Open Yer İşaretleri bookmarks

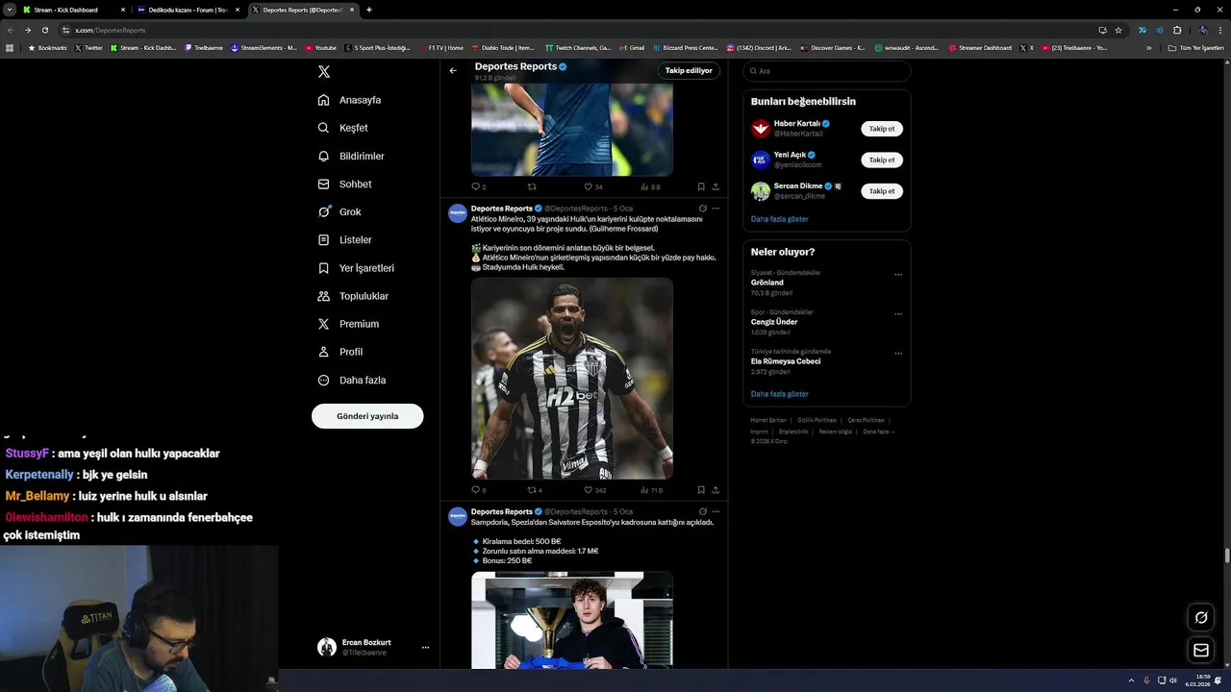[357, 268]
